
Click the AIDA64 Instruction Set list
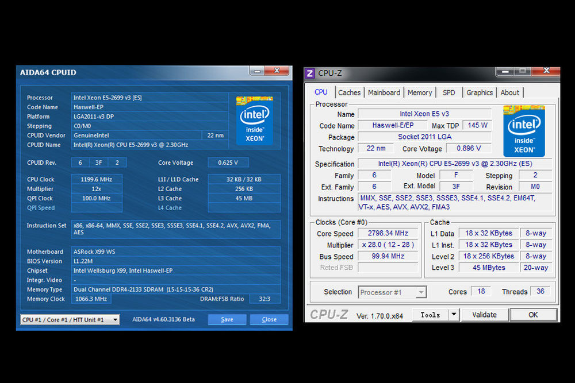tap(175, 229)
